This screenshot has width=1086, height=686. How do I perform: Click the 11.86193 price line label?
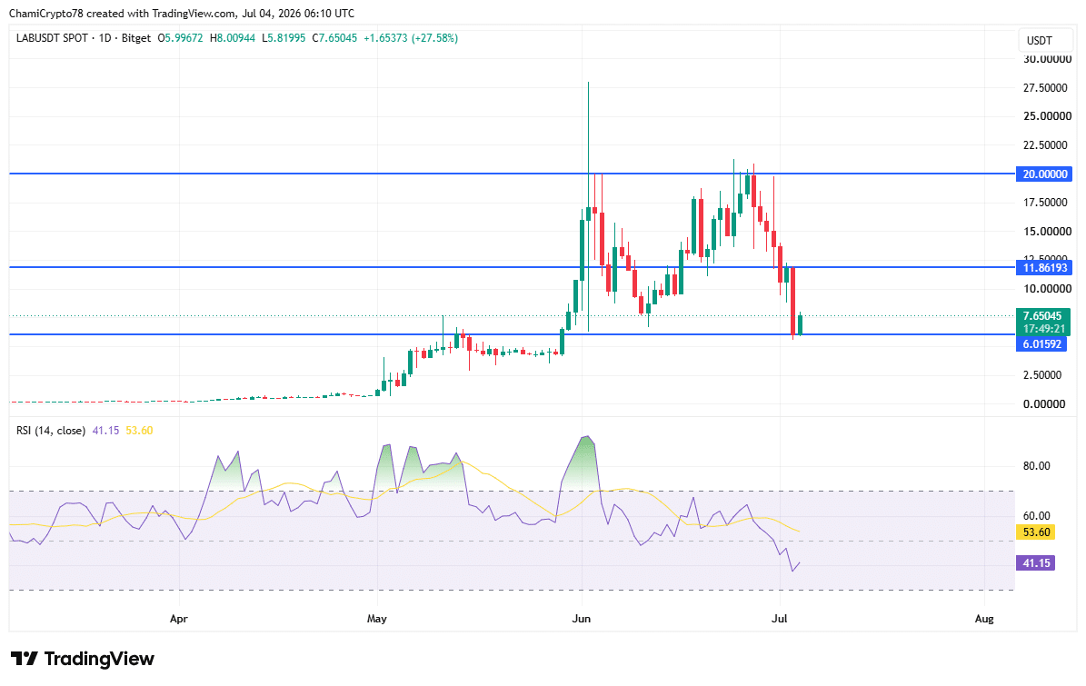[x=1044, y=267]
